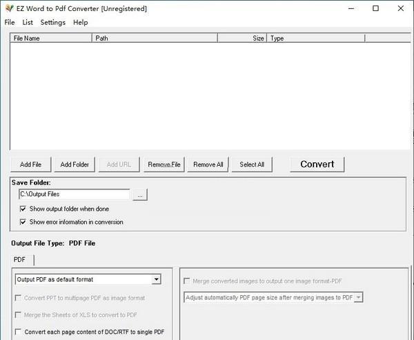Open the Help menu
Image resolution: width=414 pixels, height=340 pixels.
[x=81, y=23]
